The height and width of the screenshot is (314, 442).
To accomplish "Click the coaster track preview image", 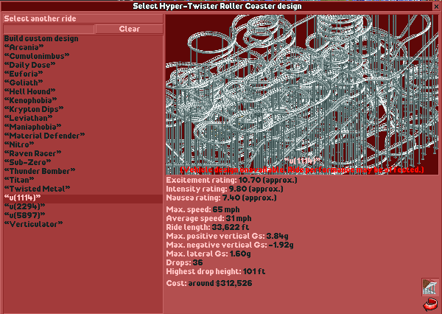I will click(302, 94).
